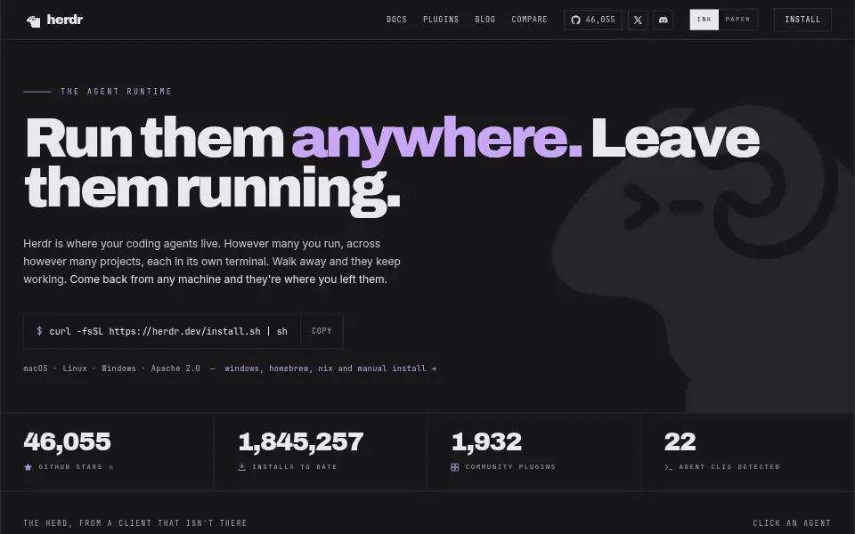855x534 pixels.
Task: Click the 'Herdr is where your coding agents live' paragraph
Action: click(212, 262)
